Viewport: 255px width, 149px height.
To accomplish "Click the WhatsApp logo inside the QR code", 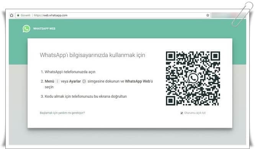I will tap(193, 78).
